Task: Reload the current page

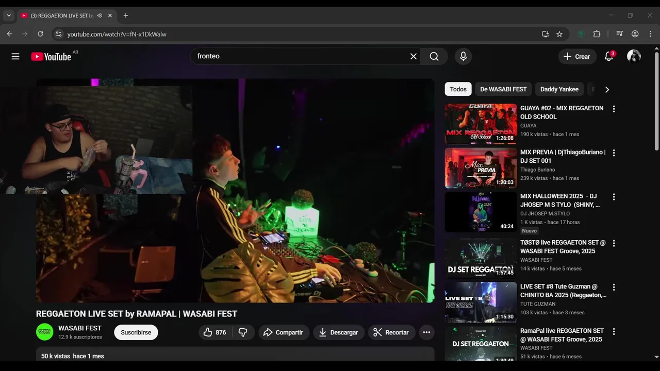Action: pos(40,34)
